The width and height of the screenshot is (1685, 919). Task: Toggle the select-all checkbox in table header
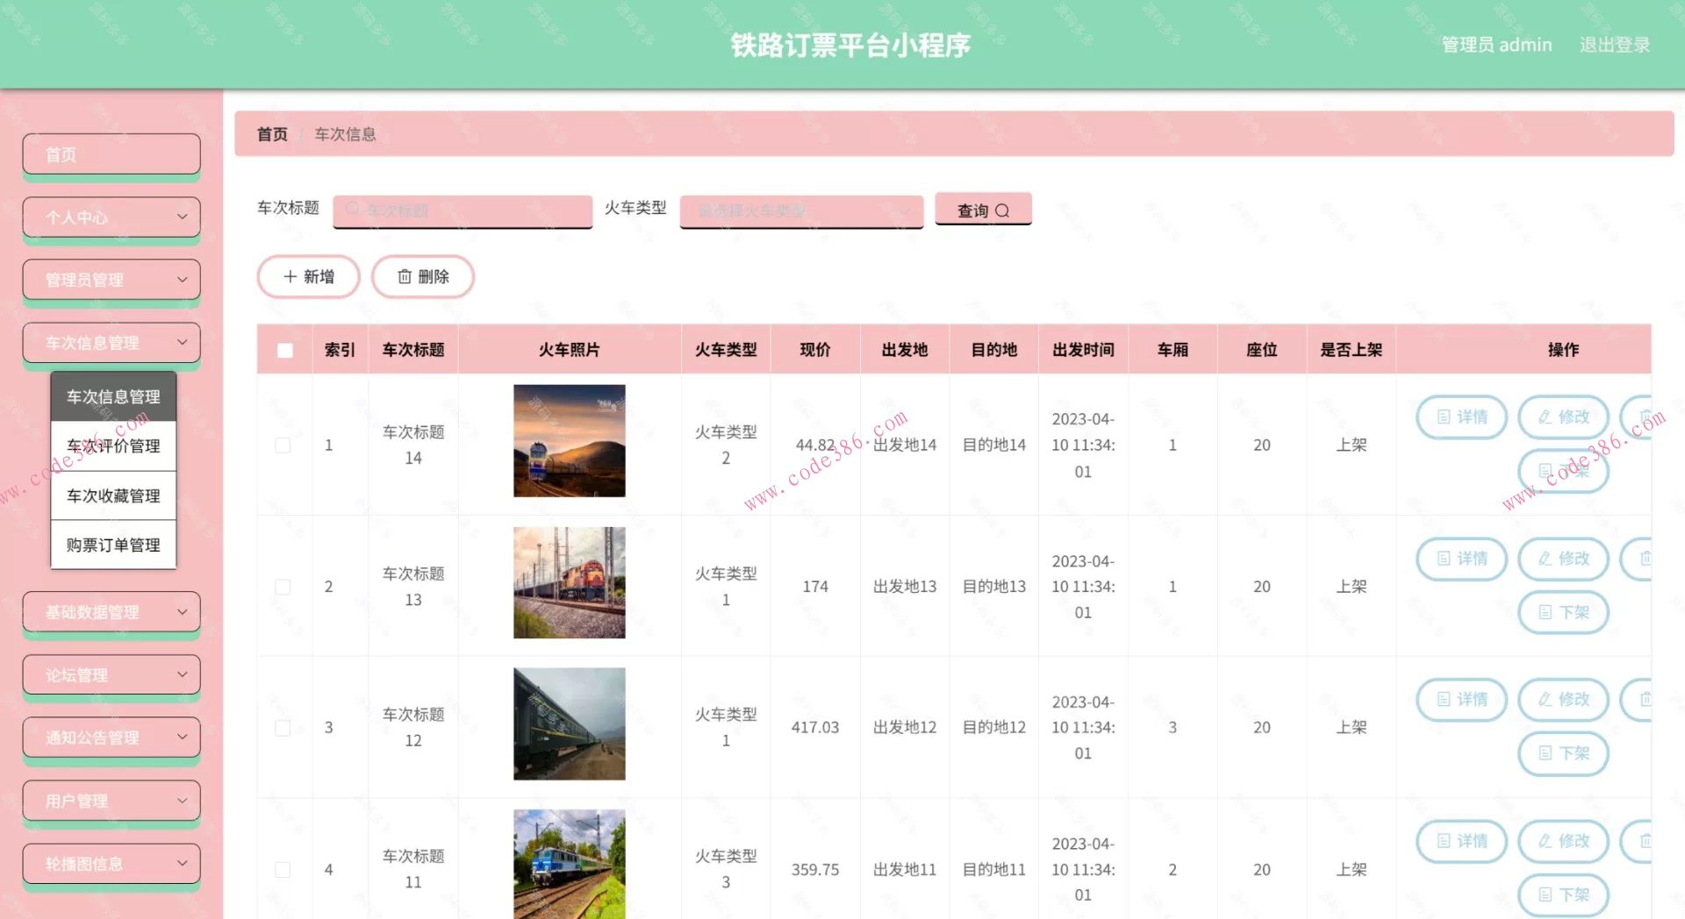pyautogui.click(x=283, y=349)
